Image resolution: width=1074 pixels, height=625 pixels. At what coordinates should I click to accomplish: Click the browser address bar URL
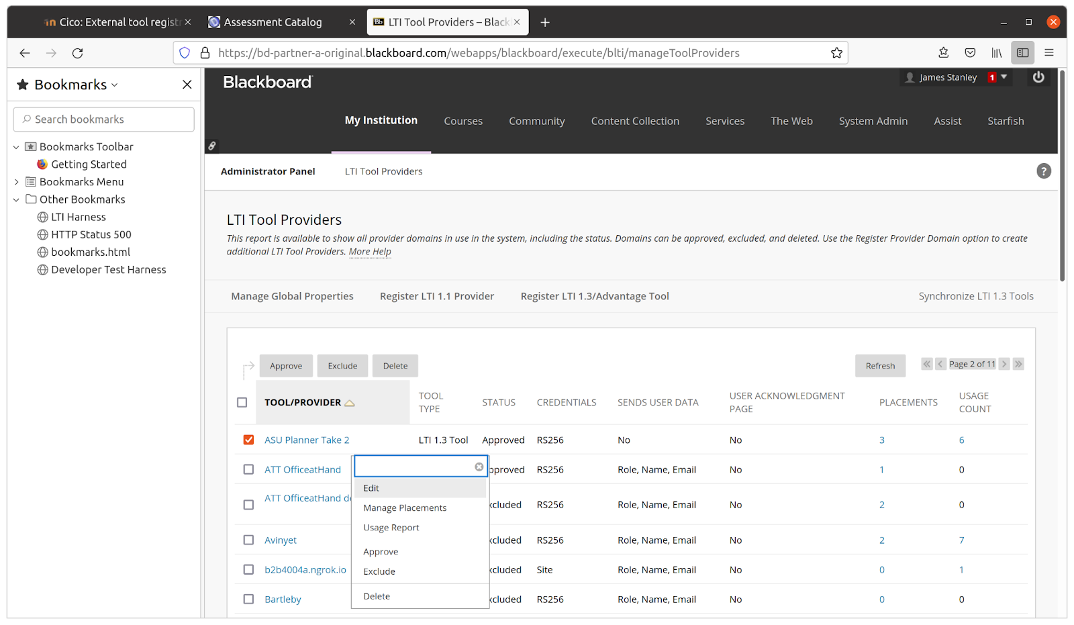479,53
